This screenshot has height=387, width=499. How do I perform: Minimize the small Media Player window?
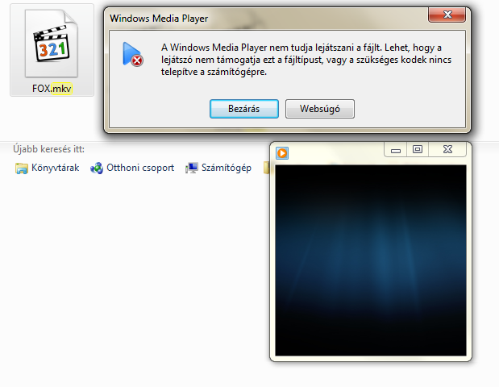[x=396, y=150]
